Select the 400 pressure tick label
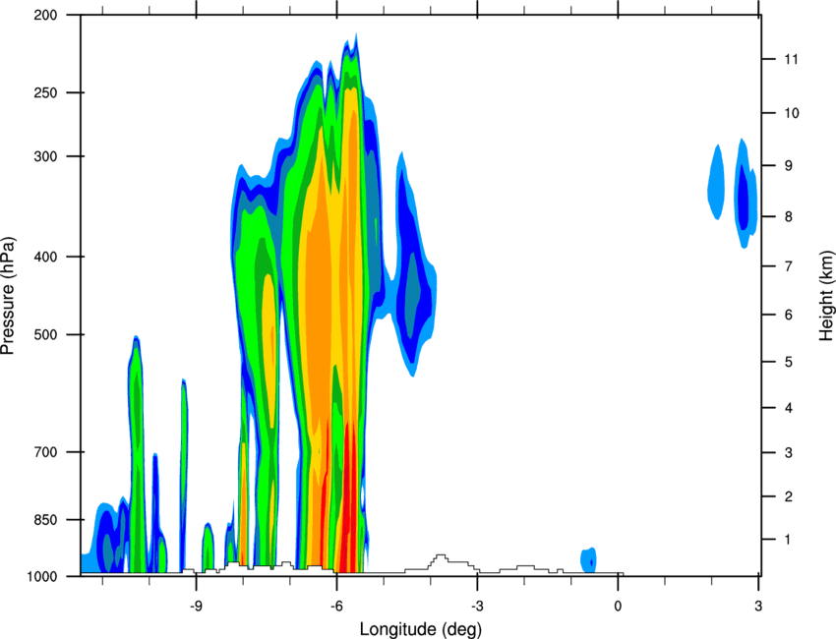Image resolution: width=836 pixels, height=639 pixels. (x=45, y=257)
